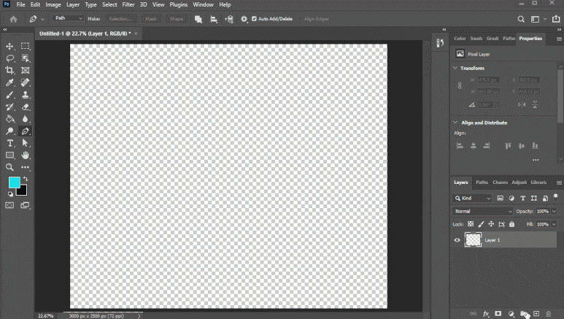Collapse the Transform section
564x319 pixels.
coord(455,68)
